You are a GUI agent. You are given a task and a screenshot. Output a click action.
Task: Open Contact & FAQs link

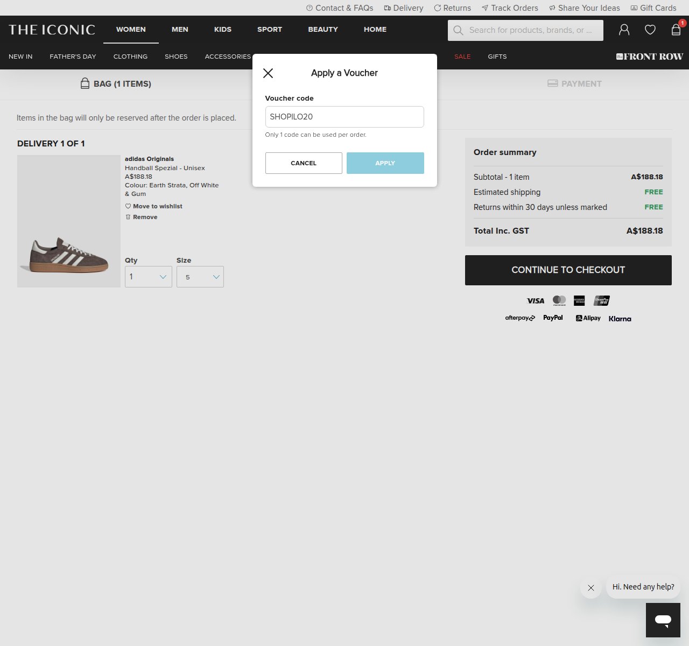(340, 8)
